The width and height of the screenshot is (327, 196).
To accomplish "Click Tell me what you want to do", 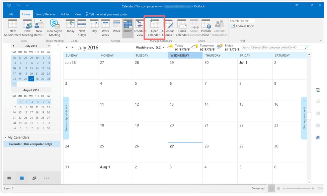I will point(106,14).
